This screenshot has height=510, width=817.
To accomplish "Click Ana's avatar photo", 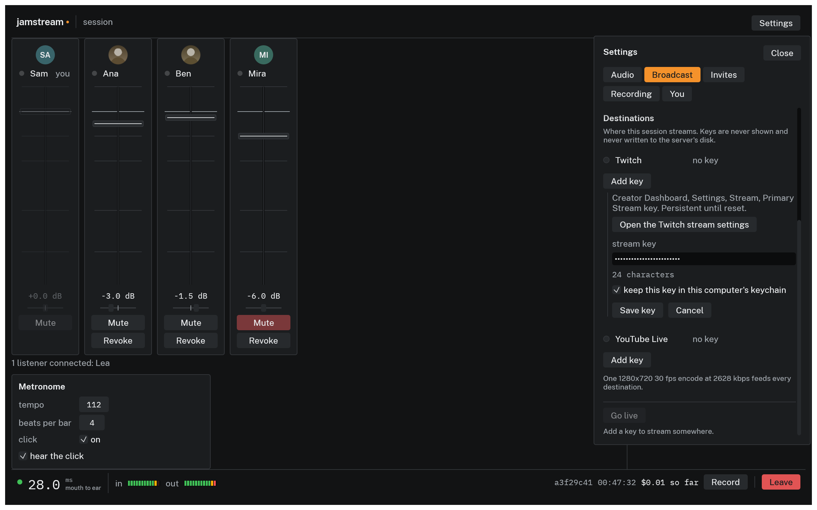I will 118,55.
